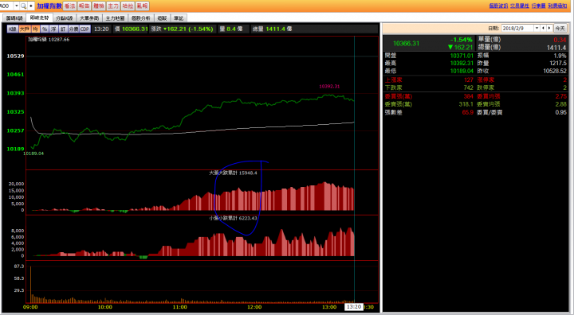Open the 主力 button
The width and height of the screenshot is (574, 315).
[x=113, y=6]
